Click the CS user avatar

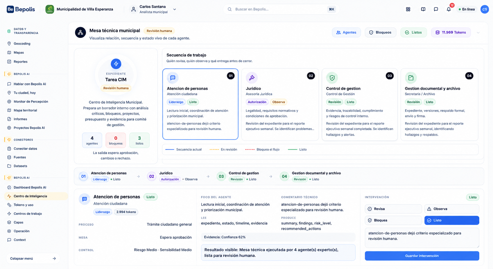coord(484,9)
